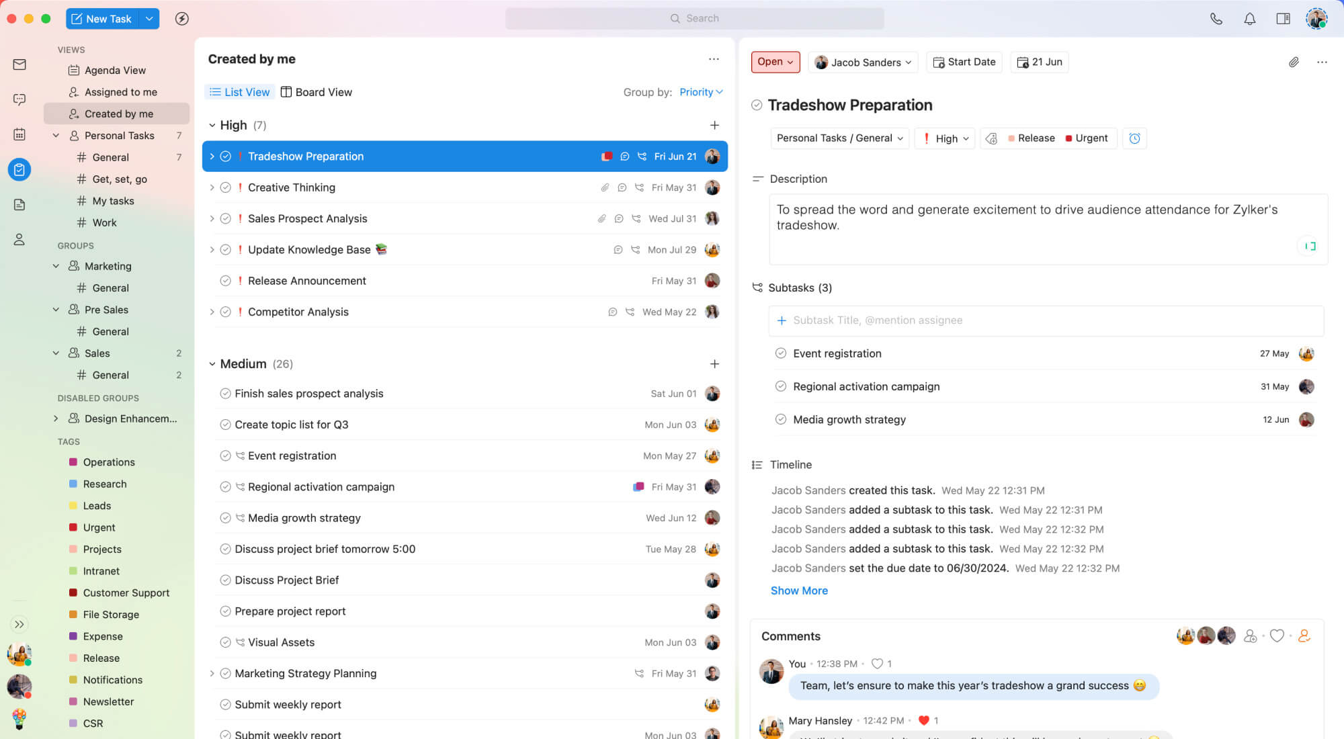1344x739 pixels.
Task: Click the phone call icon
Action: tap(1216, 19)
